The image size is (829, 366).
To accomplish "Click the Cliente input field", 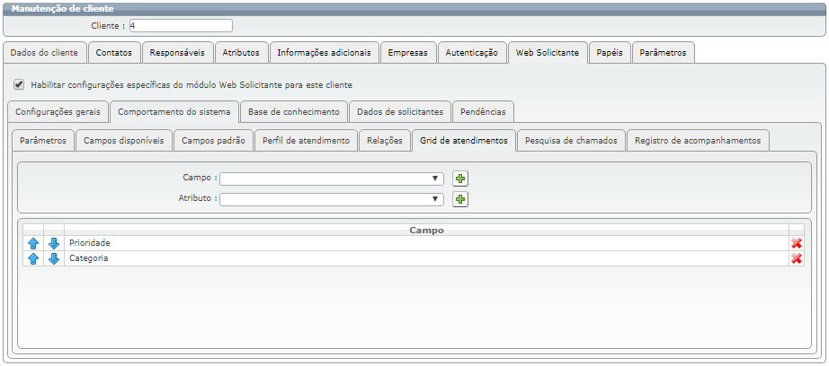I will tap(181, 25).
